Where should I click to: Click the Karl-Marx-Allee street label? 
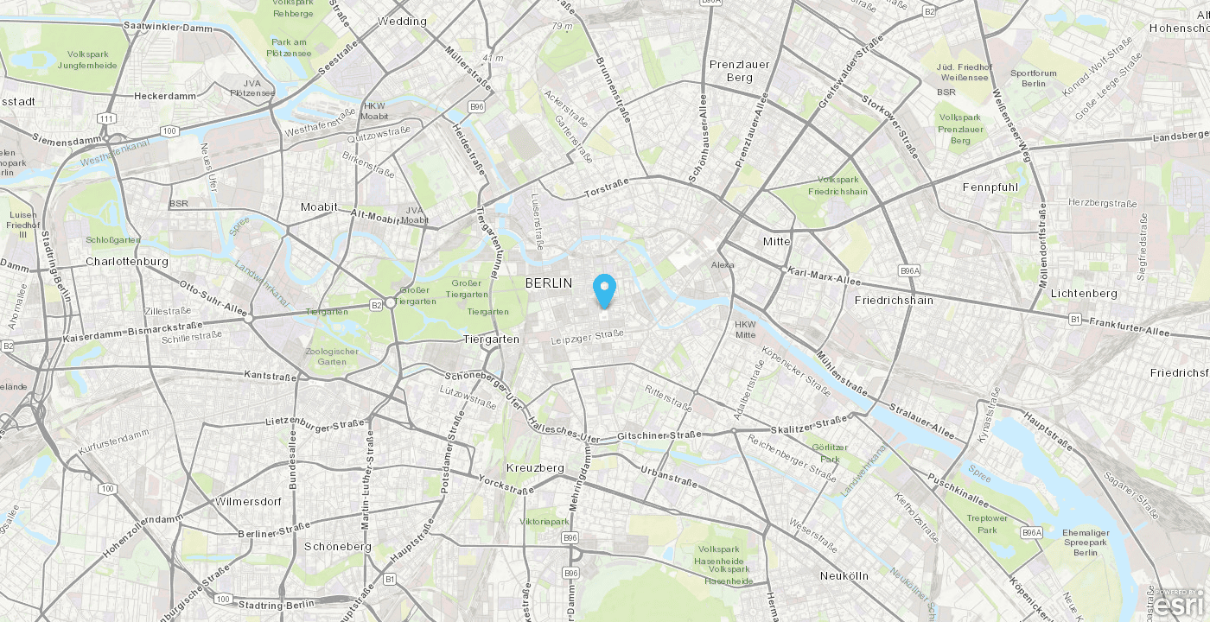click(825, 276)
